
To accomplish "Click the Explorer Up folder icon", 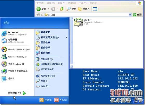I will (62, 9).
